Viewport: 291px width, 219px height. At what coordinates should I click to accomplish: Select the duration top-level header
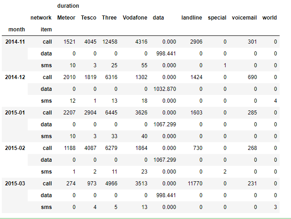68,6
